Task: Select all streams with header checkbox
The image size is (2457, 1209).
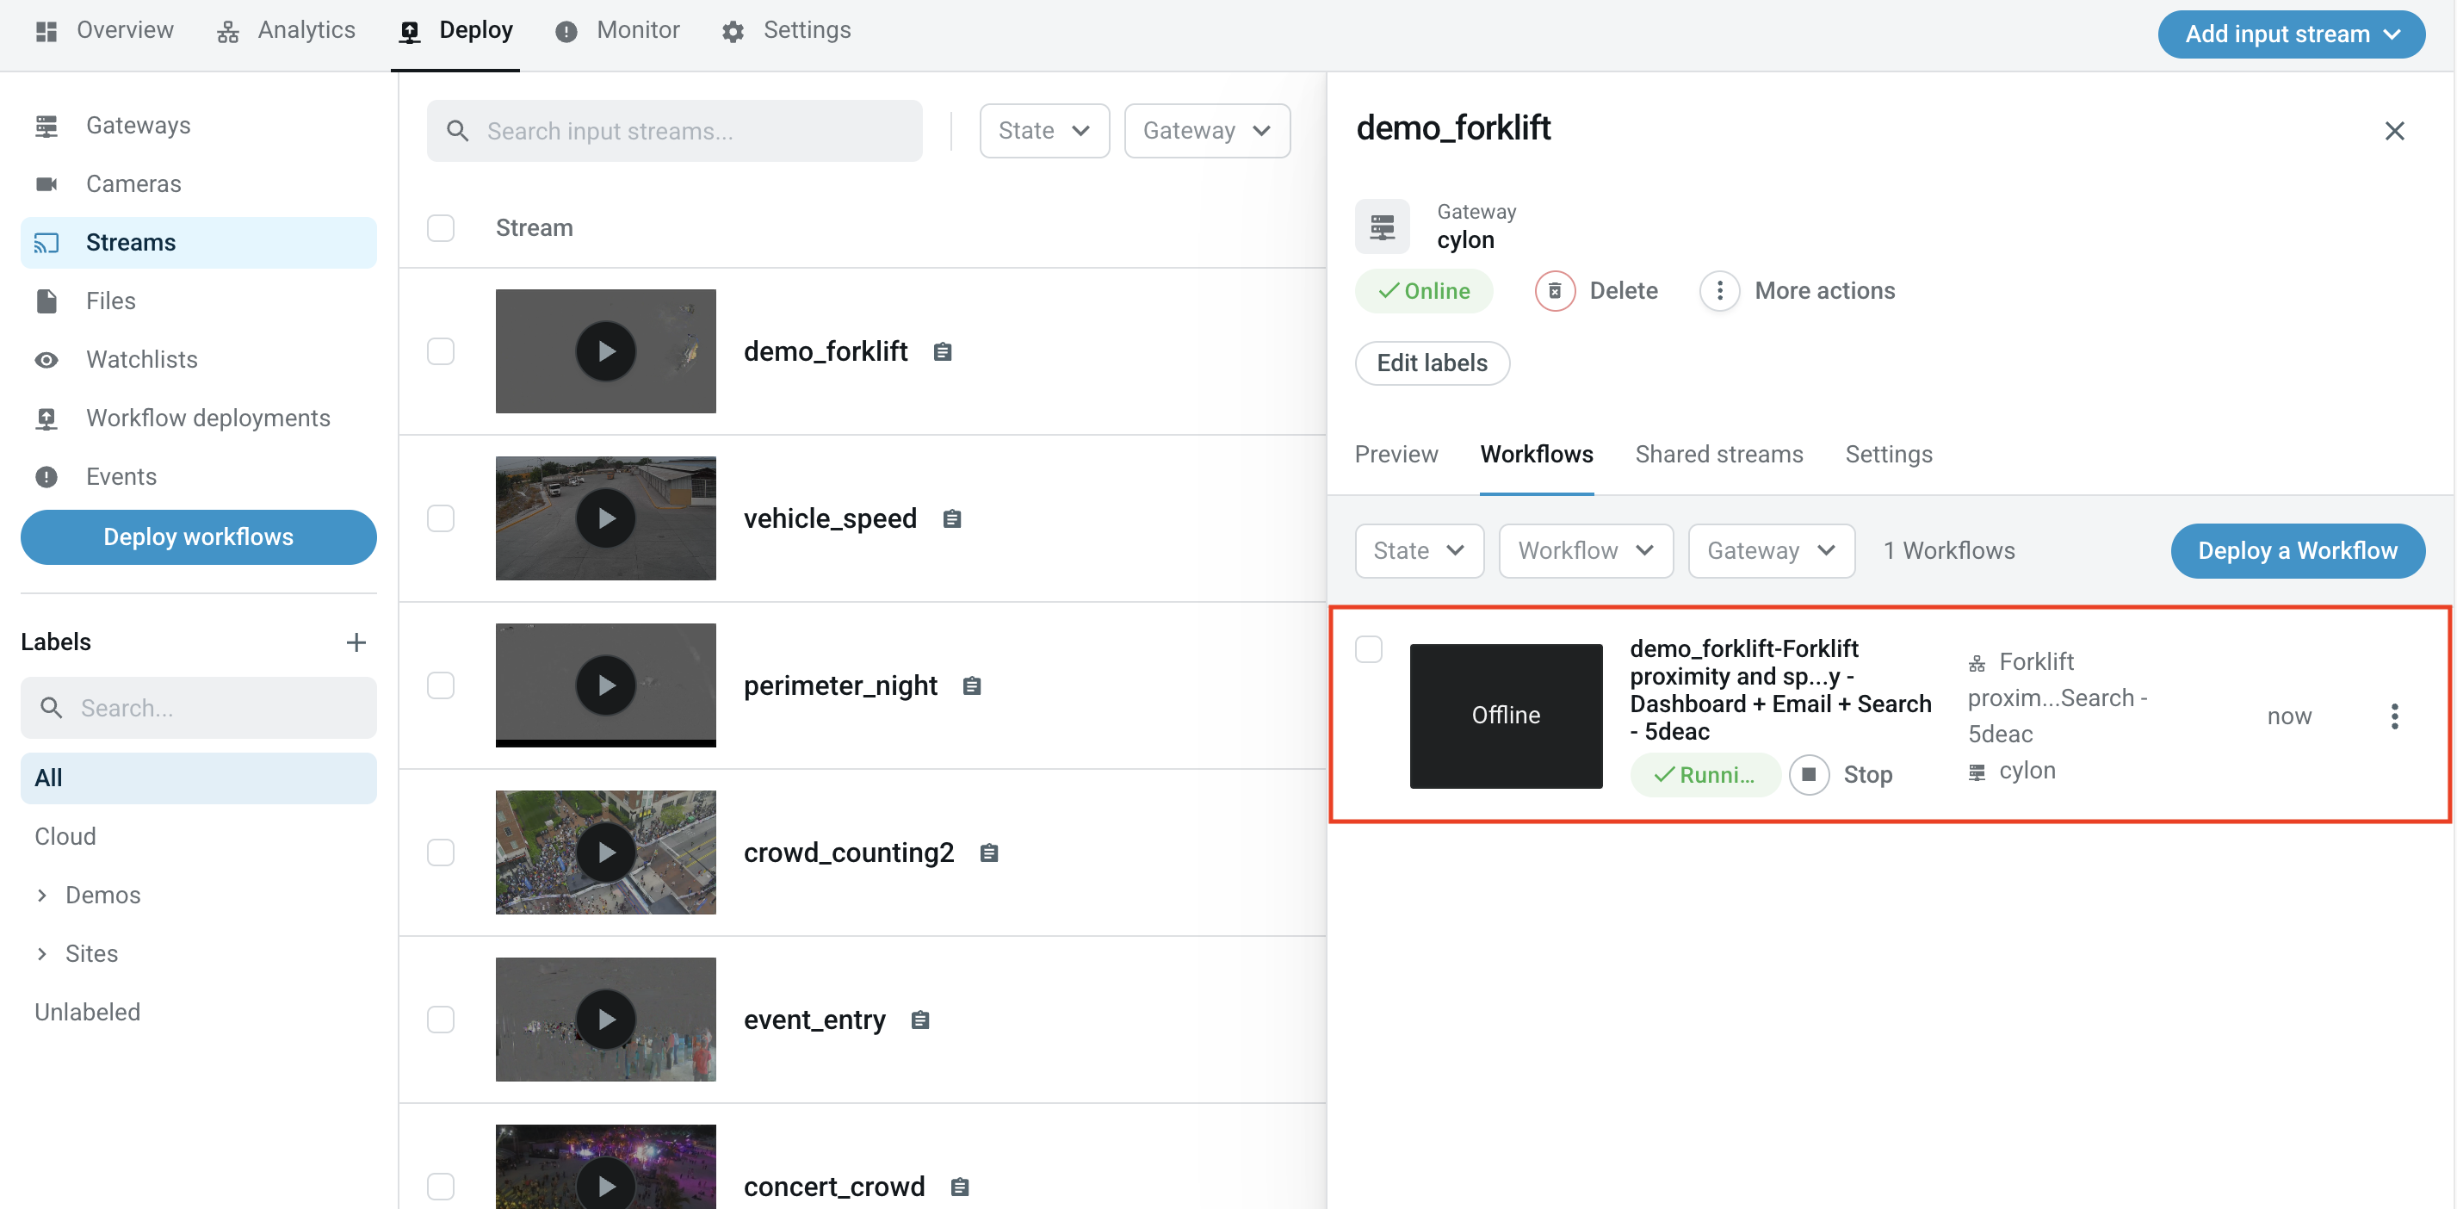Action: [x=441, y=228]
